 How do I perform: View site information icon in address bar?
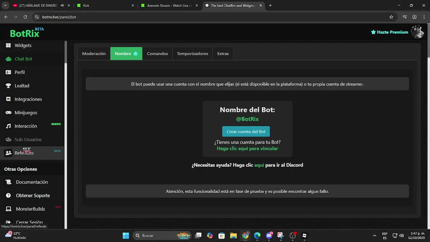pyautogui.click(x=37, y=17)
